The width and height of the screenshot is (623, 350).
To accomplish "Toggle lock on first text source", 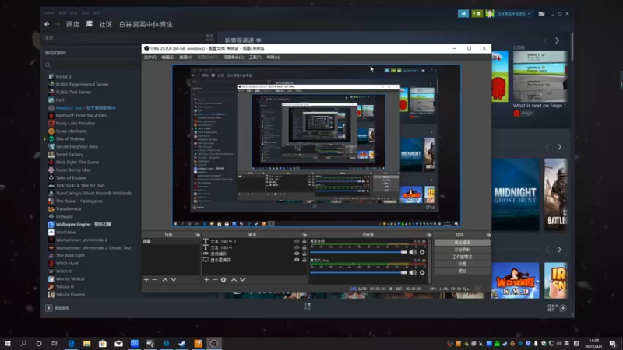I will (x=304, y=241).
